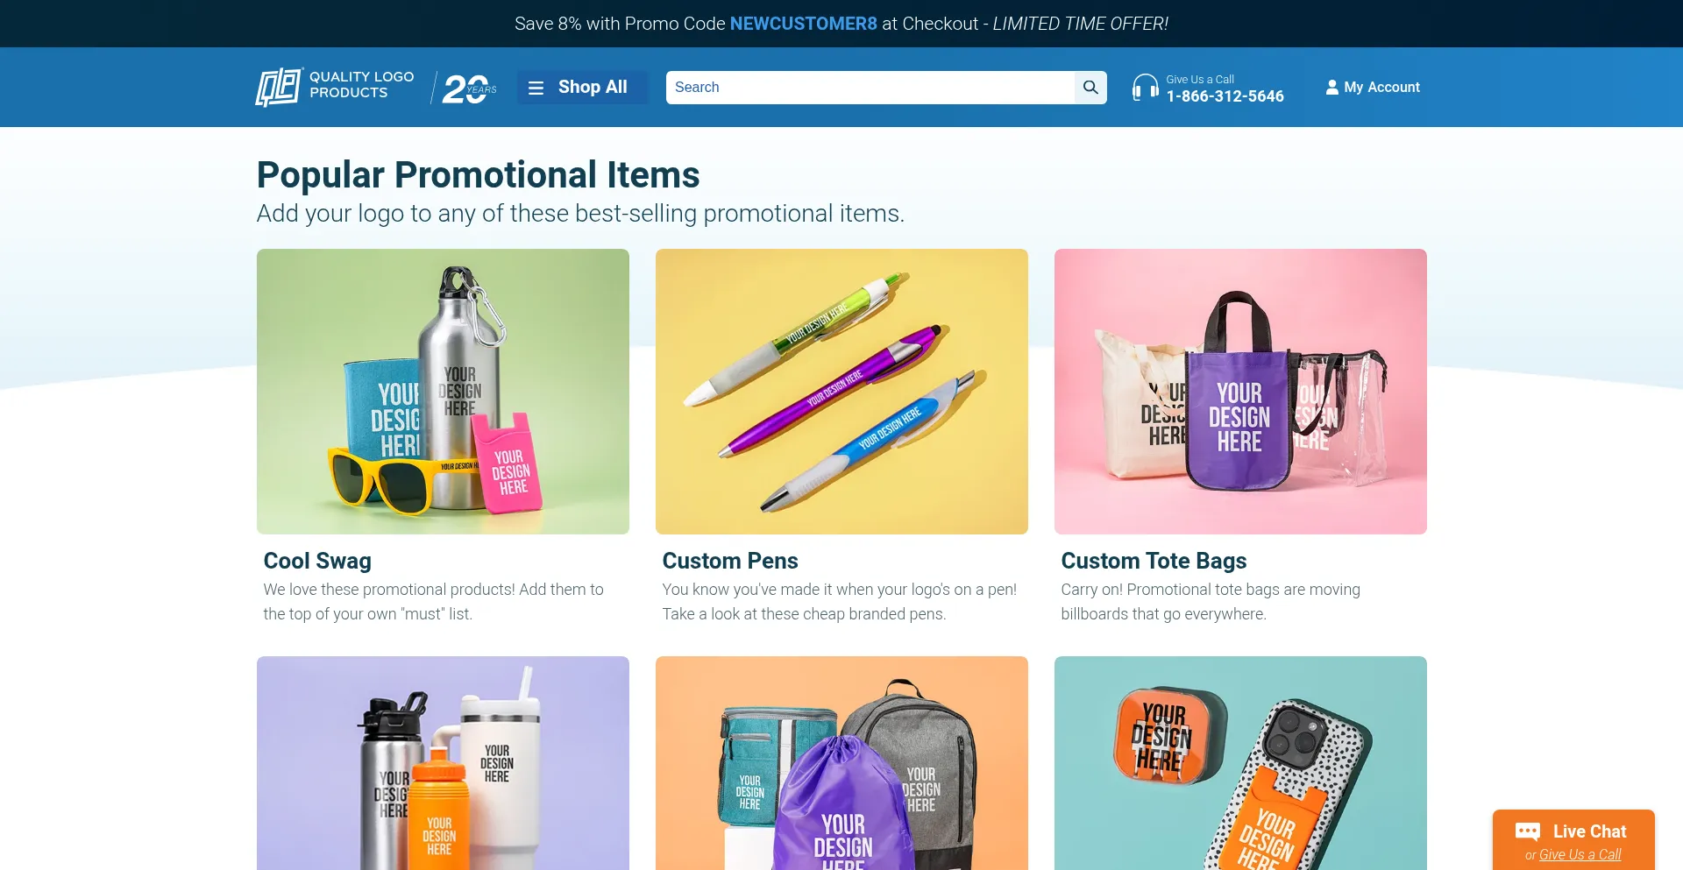The width and height of the screenshot is (1683, 870).
Task: Click the Quality Logo Products logo icon
Action: [x=279, y=87]
